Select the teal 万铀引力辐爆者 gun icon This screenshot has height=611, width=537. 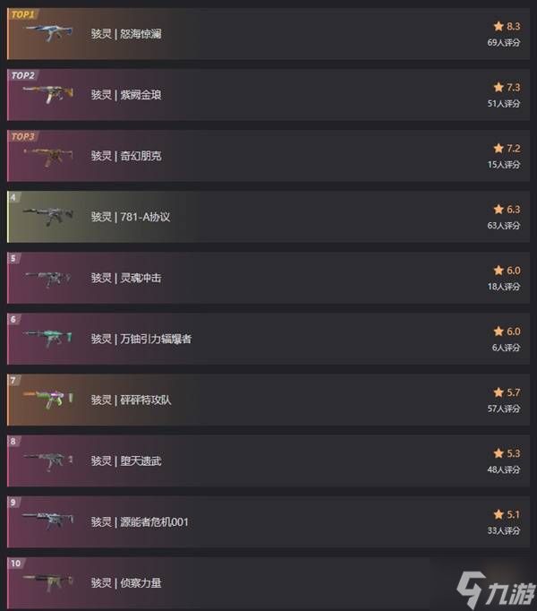click(47, 339)
